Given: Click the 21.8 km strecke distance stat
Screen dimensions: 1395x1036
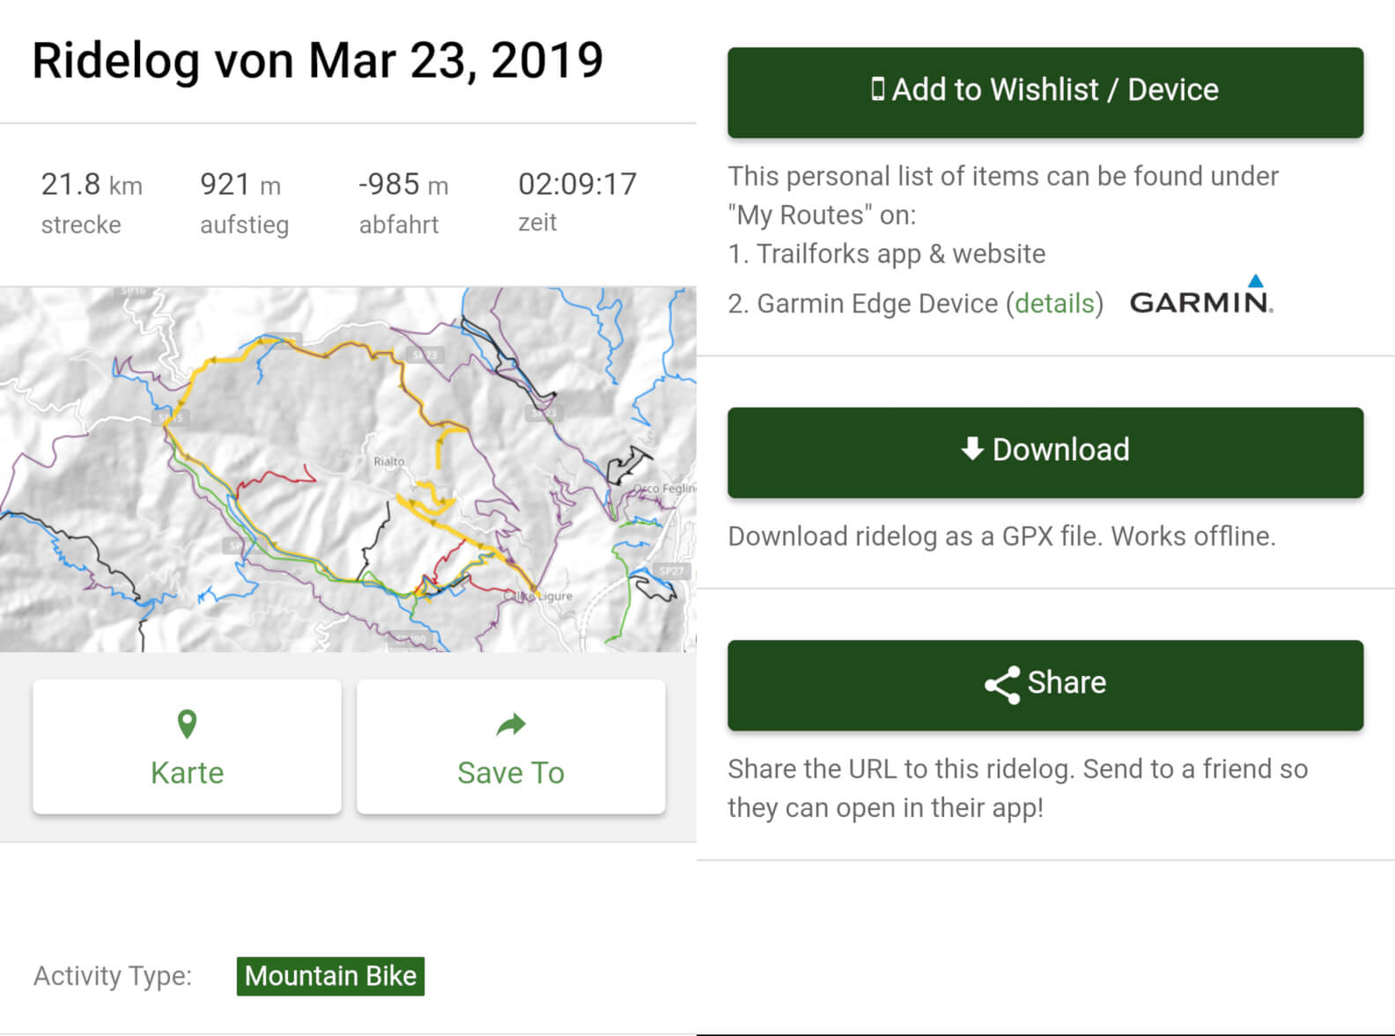Looking at the screenshot, I should click(92, 202).
